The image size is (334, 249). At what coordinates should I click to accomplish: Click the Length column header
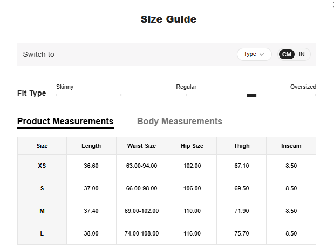pos(91,146)
